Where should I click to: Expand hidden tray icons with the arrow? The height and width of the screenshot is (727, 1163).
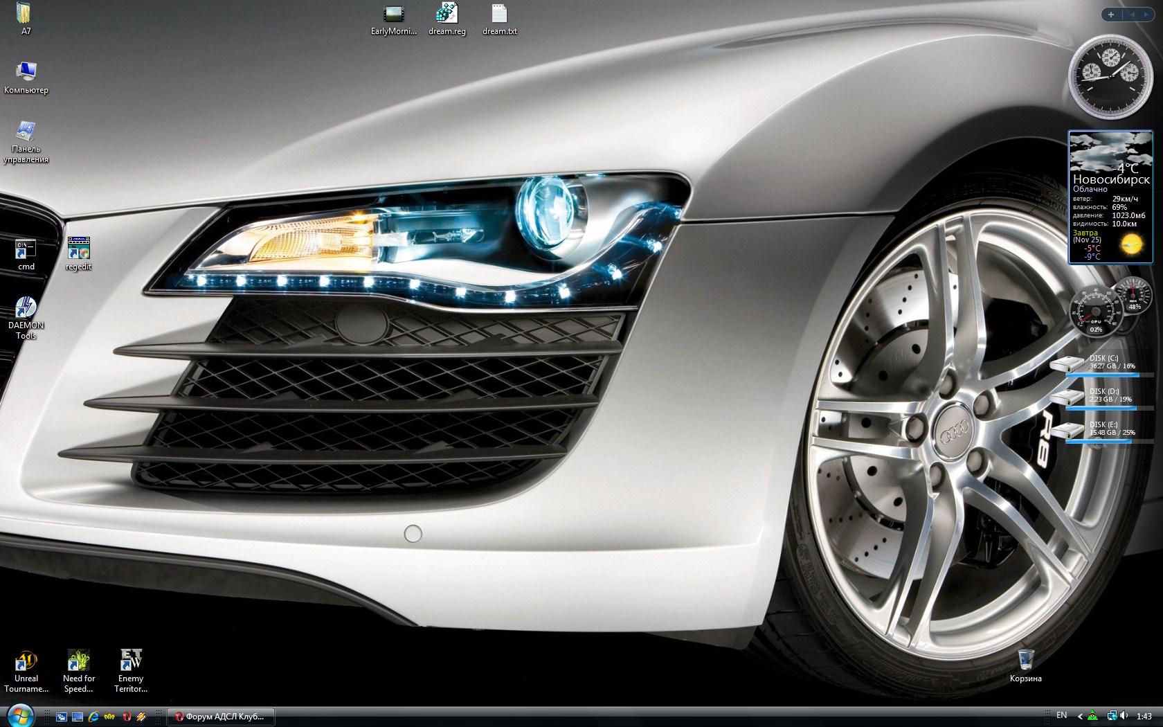[1079, 717]
